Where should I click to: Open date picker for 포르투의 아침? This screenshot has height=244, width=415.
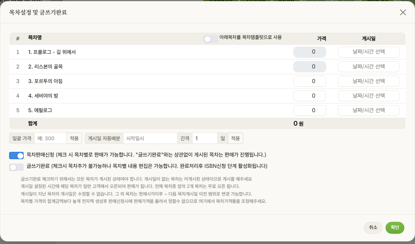369,81
